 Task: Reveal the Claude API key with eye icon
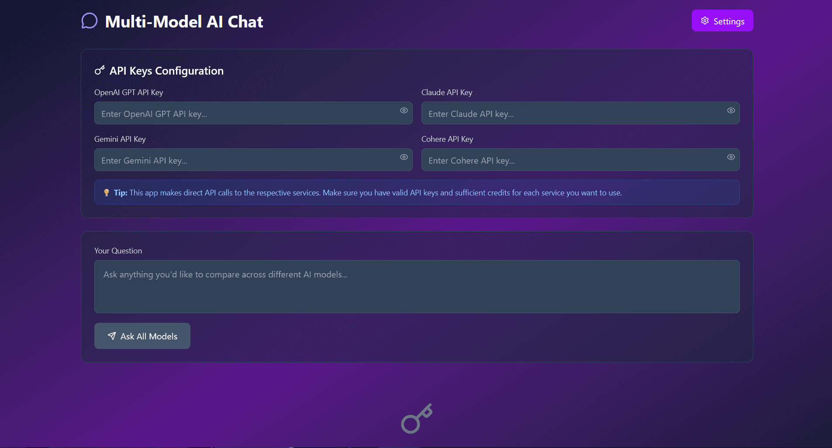point(731,110)
